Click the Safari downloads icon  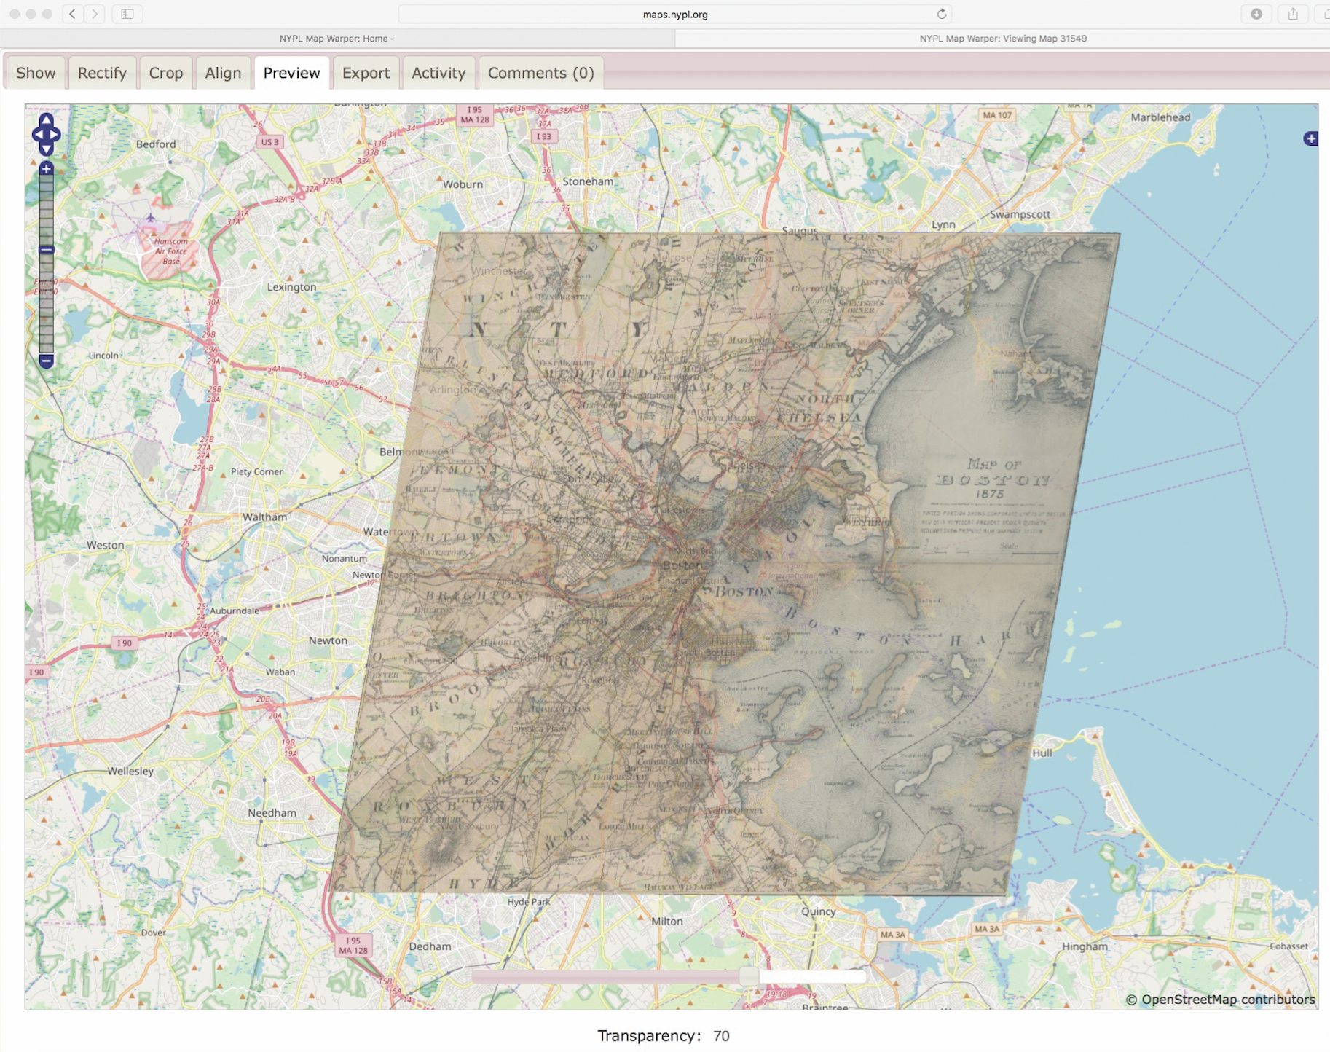pos(1255,13)
